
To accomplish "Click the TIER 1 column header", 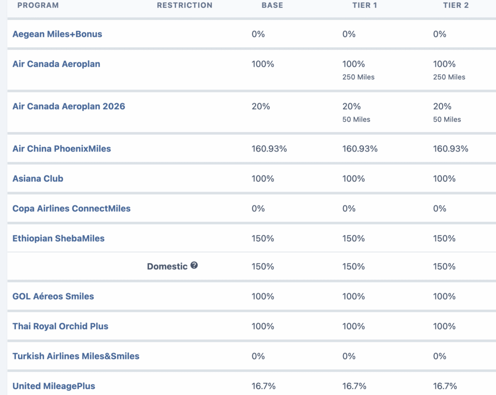I will (365, 5).
